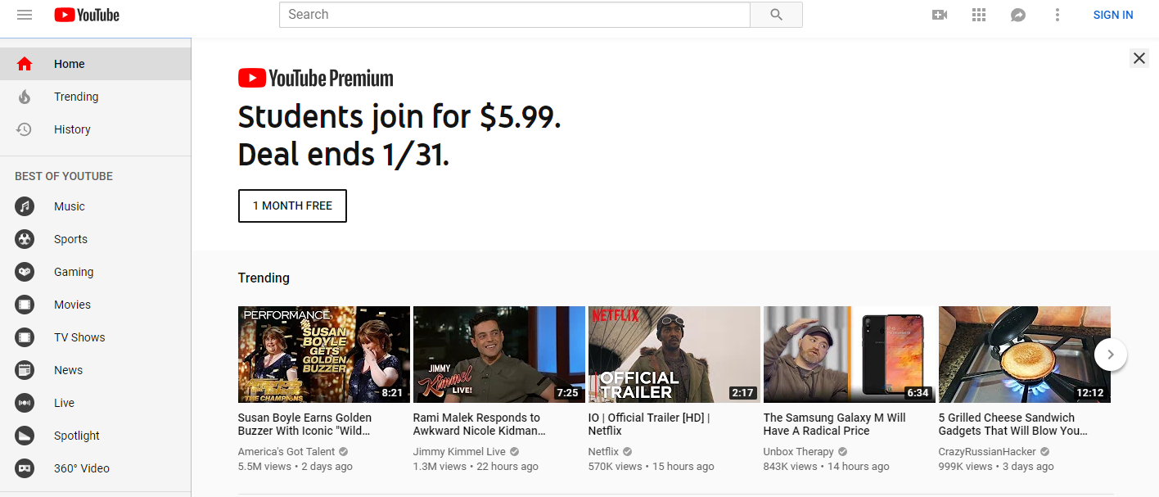
Task: Open America's Got Talent channel
Action: coord(286,452)
